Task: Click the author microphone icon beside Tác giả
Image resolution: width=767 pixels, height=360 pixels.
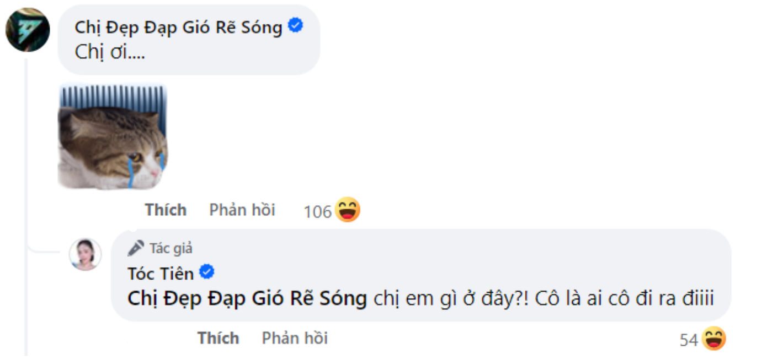Action: click(x=136, y=248)
